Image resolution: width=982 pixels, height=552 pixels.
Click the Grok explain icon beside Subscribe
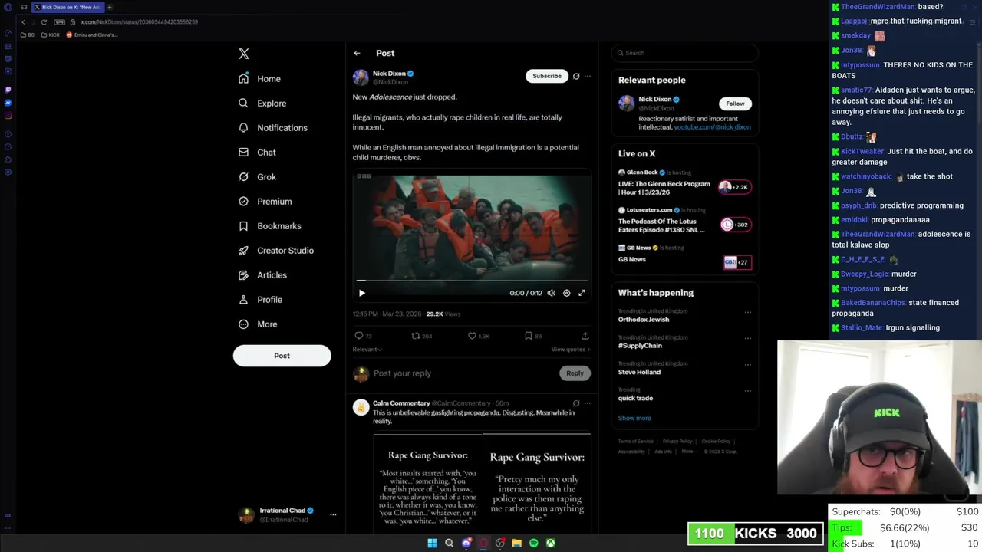pyautogui.click(x=576, y=76)
